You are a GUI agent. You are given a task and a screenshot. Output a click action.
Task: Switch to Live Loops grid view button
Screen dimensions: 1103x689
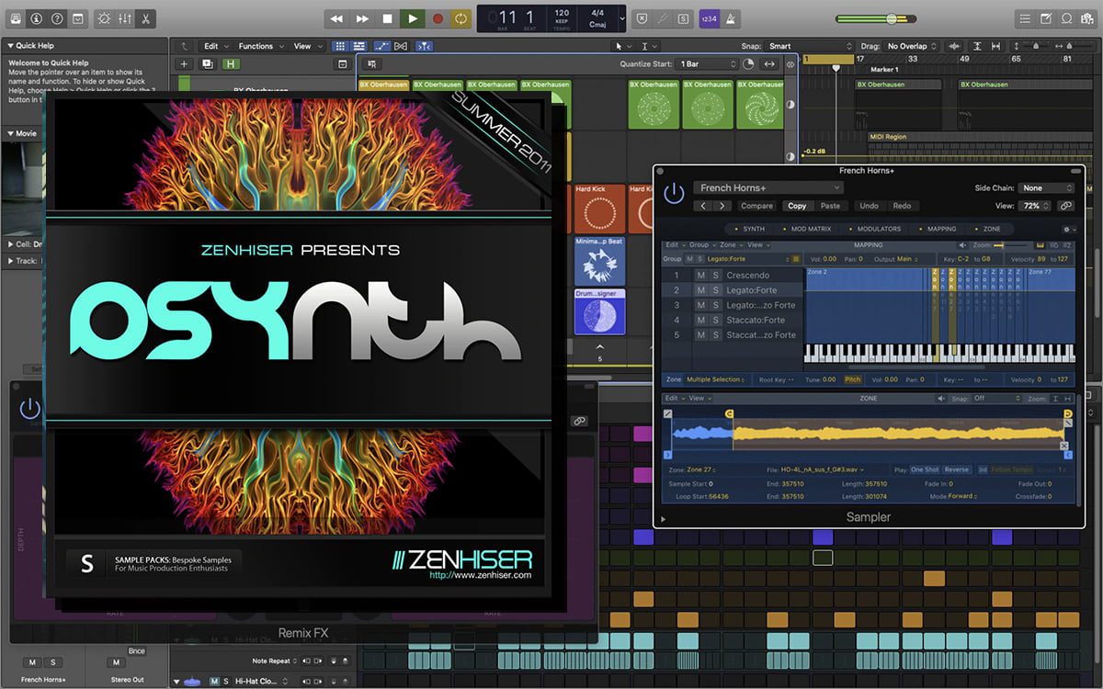pyautogui.click(x=339, y=46)
